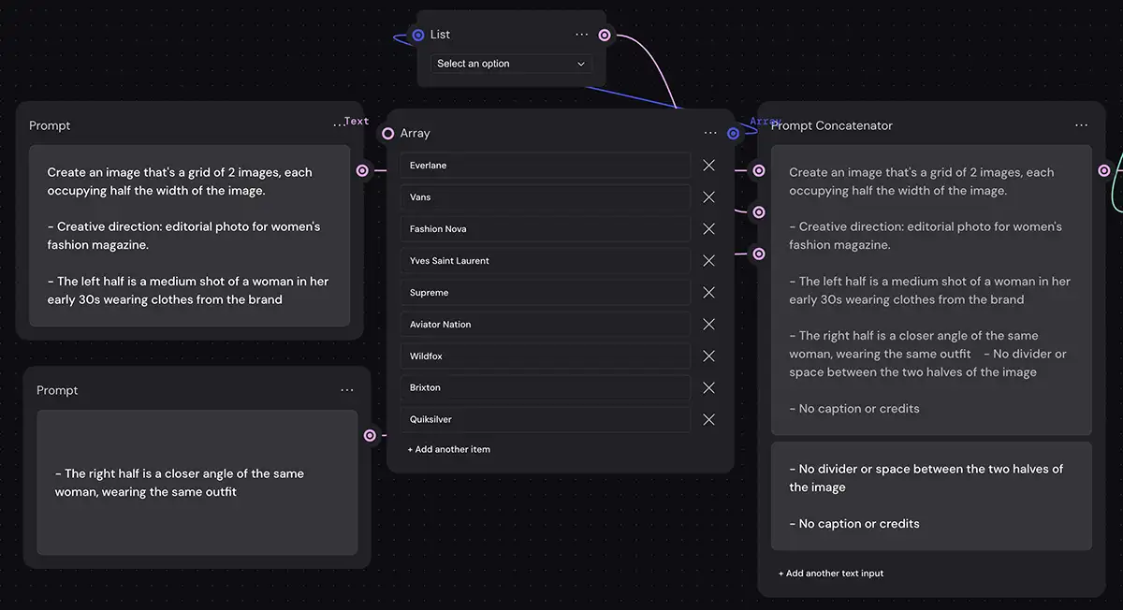The width and height of the screenshot is (1123, 610).
Task: Delete the Vans array item
Action: pos(708,197)
